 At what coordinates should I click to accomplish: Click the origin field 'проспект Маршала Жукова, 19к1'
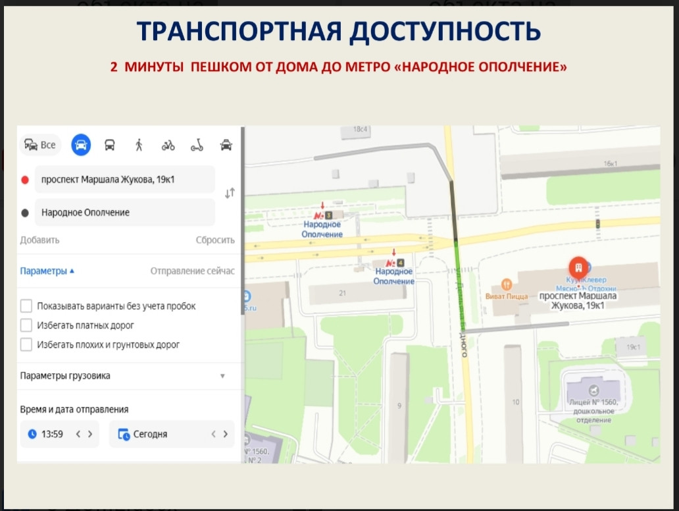(x=125, y=179)
